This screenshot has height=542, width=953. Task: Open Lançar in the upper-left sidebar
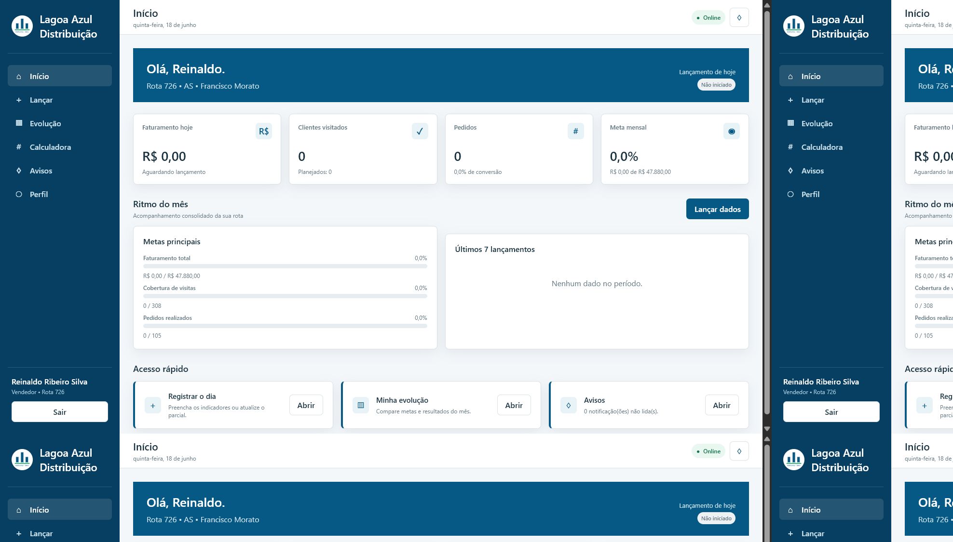click(60, 100)
